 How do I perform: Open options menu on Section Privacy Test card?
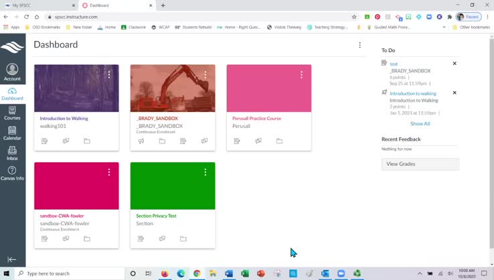205,172
